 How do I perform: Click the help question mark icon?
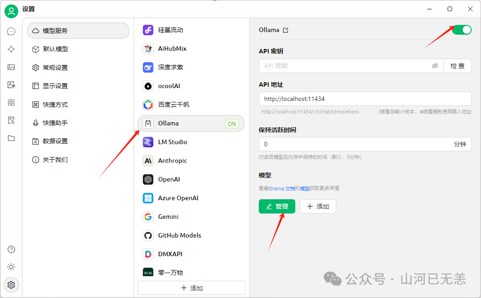pyautogui.click(x=11, y=250)
